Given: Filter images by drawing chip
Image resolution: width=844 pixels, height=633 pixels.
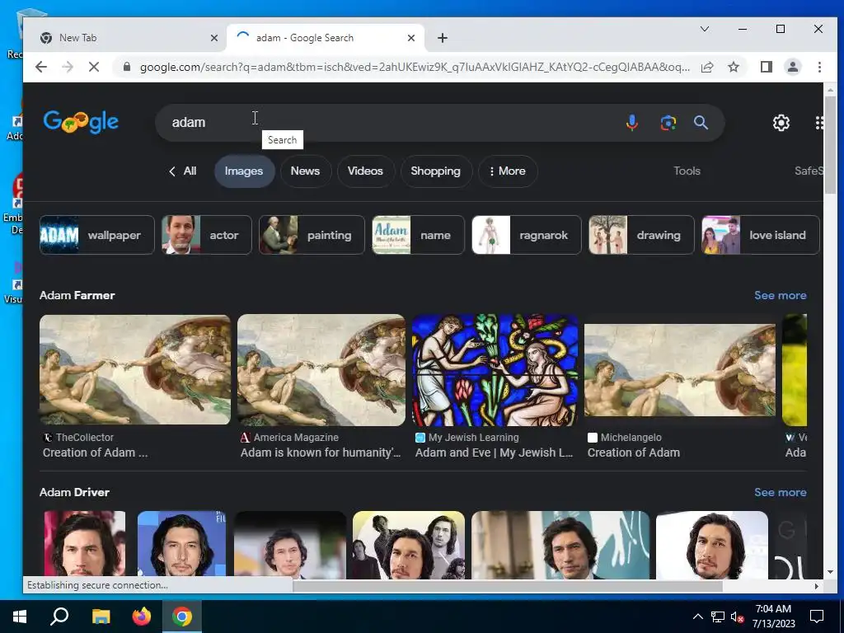Looking at the screenshot, I should click(x=641, y=235).
